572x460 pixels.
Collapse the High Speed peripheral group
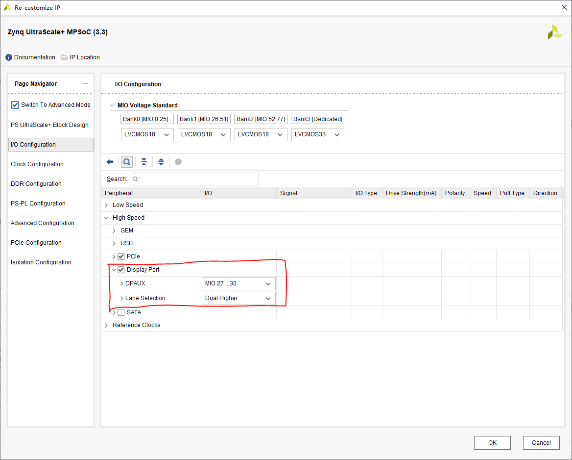click(x=106, y=218)
